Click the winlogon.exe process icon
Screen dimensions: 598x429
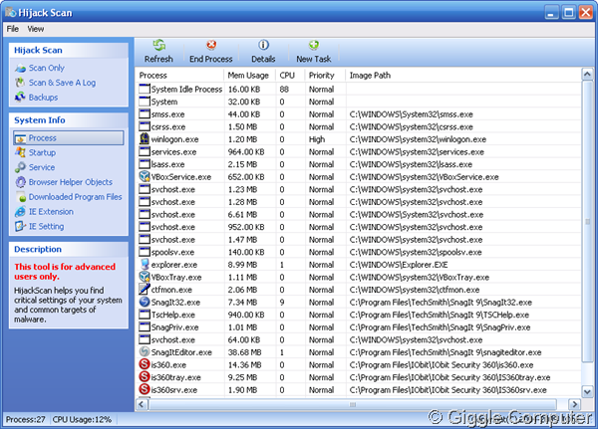[145, 139]
